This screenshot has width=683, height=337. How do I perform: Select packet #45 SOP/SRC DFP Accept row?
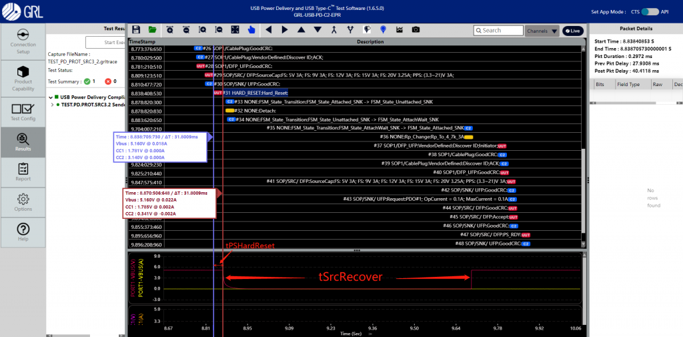[x=355, y=217]
